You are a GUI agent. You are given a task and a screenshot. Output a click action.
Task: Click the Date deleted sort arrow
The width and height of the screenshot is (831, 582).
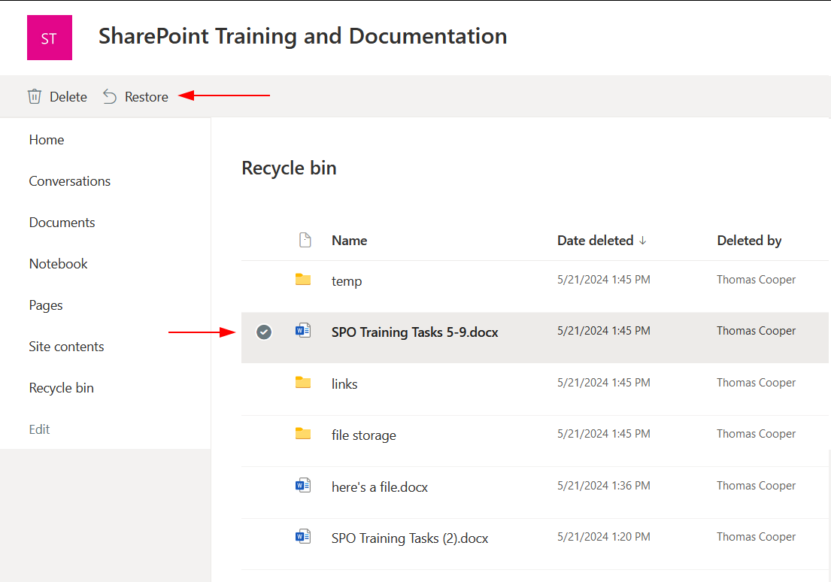pyautogui.click(x=643, y=241)
